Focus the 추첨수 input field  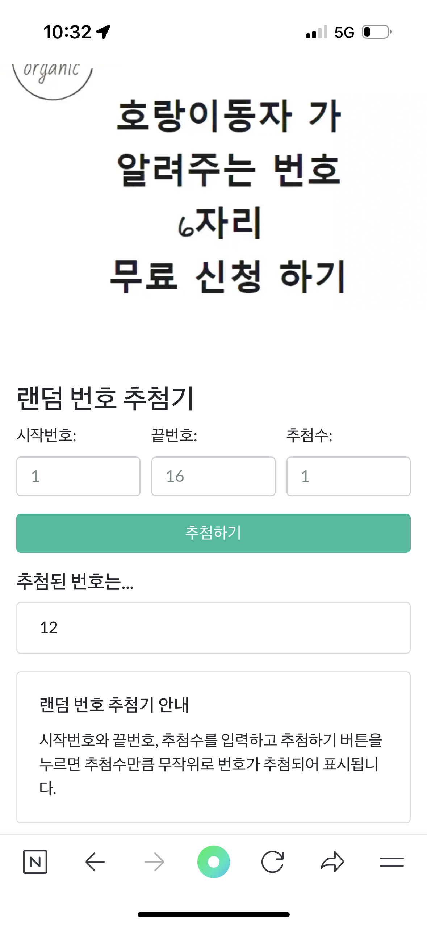coord(348,476)
